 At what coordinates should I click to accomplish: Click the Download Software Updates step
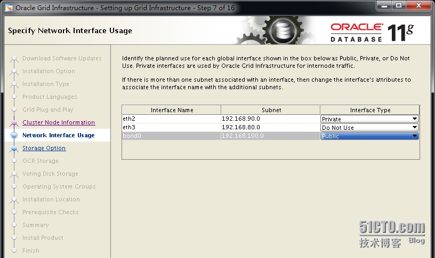(62, 58)
